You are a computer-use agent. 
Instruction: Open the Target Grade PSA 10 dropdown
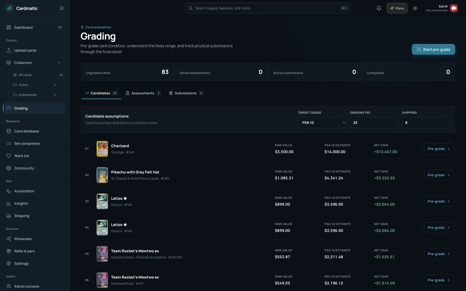[322, 123]
